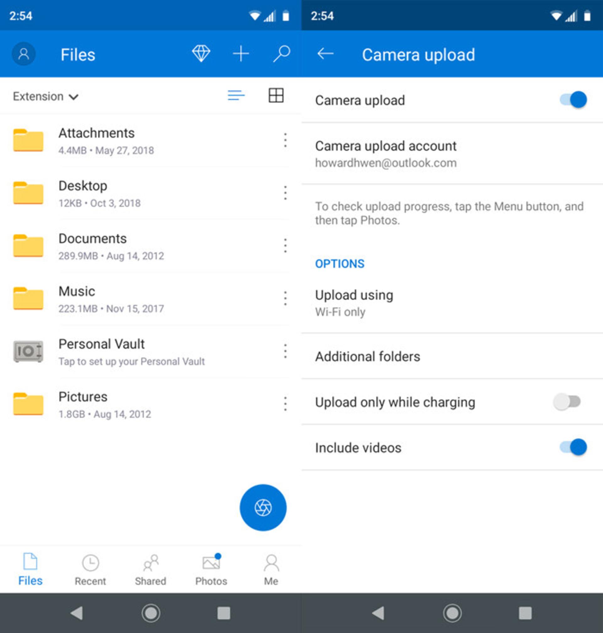Enable Upload only while charging

[567, 402]
